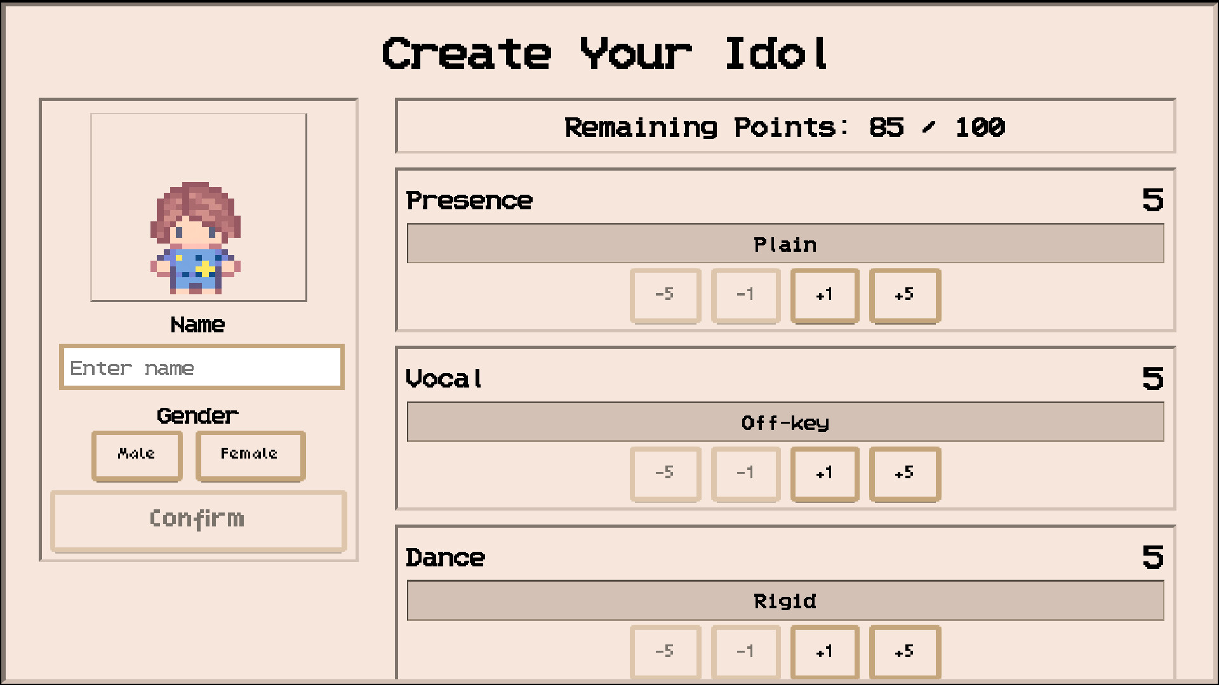
Task: Click the -5 button under Dance
Action: pos(665,652)
